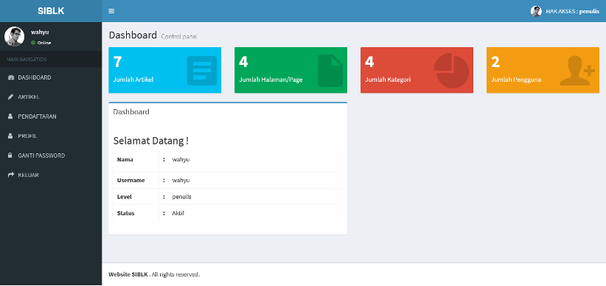This screenshot has width=606, height=286.
Task: Click the document icon in the Jumlah Artikel box
Action: tap(202, 71)
